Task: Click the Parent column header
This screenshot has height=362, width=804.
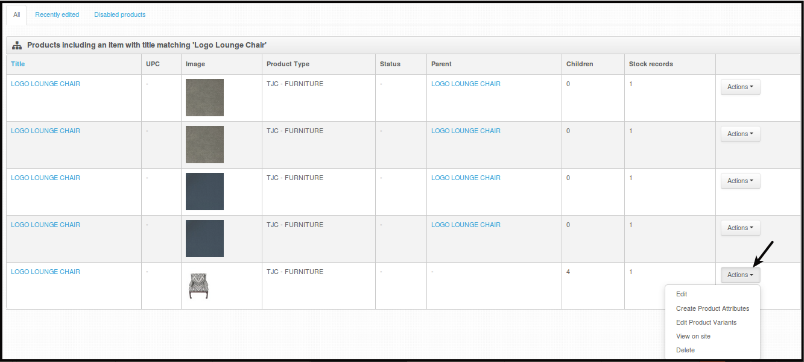Action: [x=442, y=64]
